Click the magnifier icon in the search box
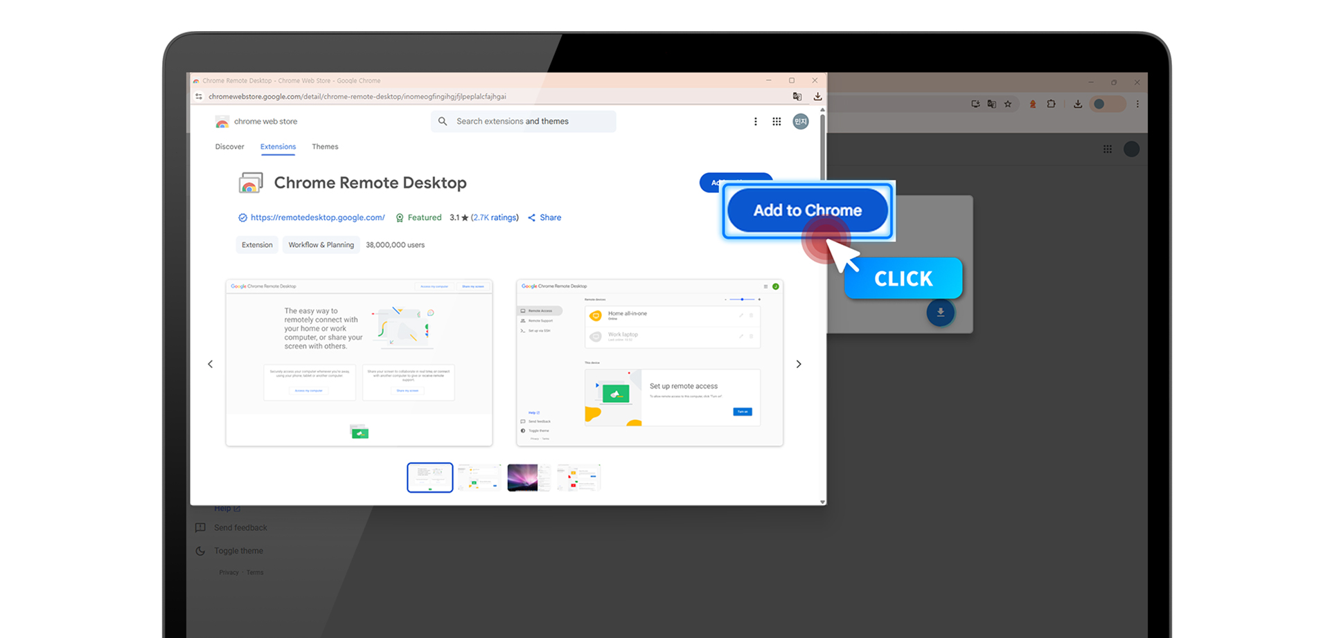Viewport: 1330px width, 638px height. [443, 121]
